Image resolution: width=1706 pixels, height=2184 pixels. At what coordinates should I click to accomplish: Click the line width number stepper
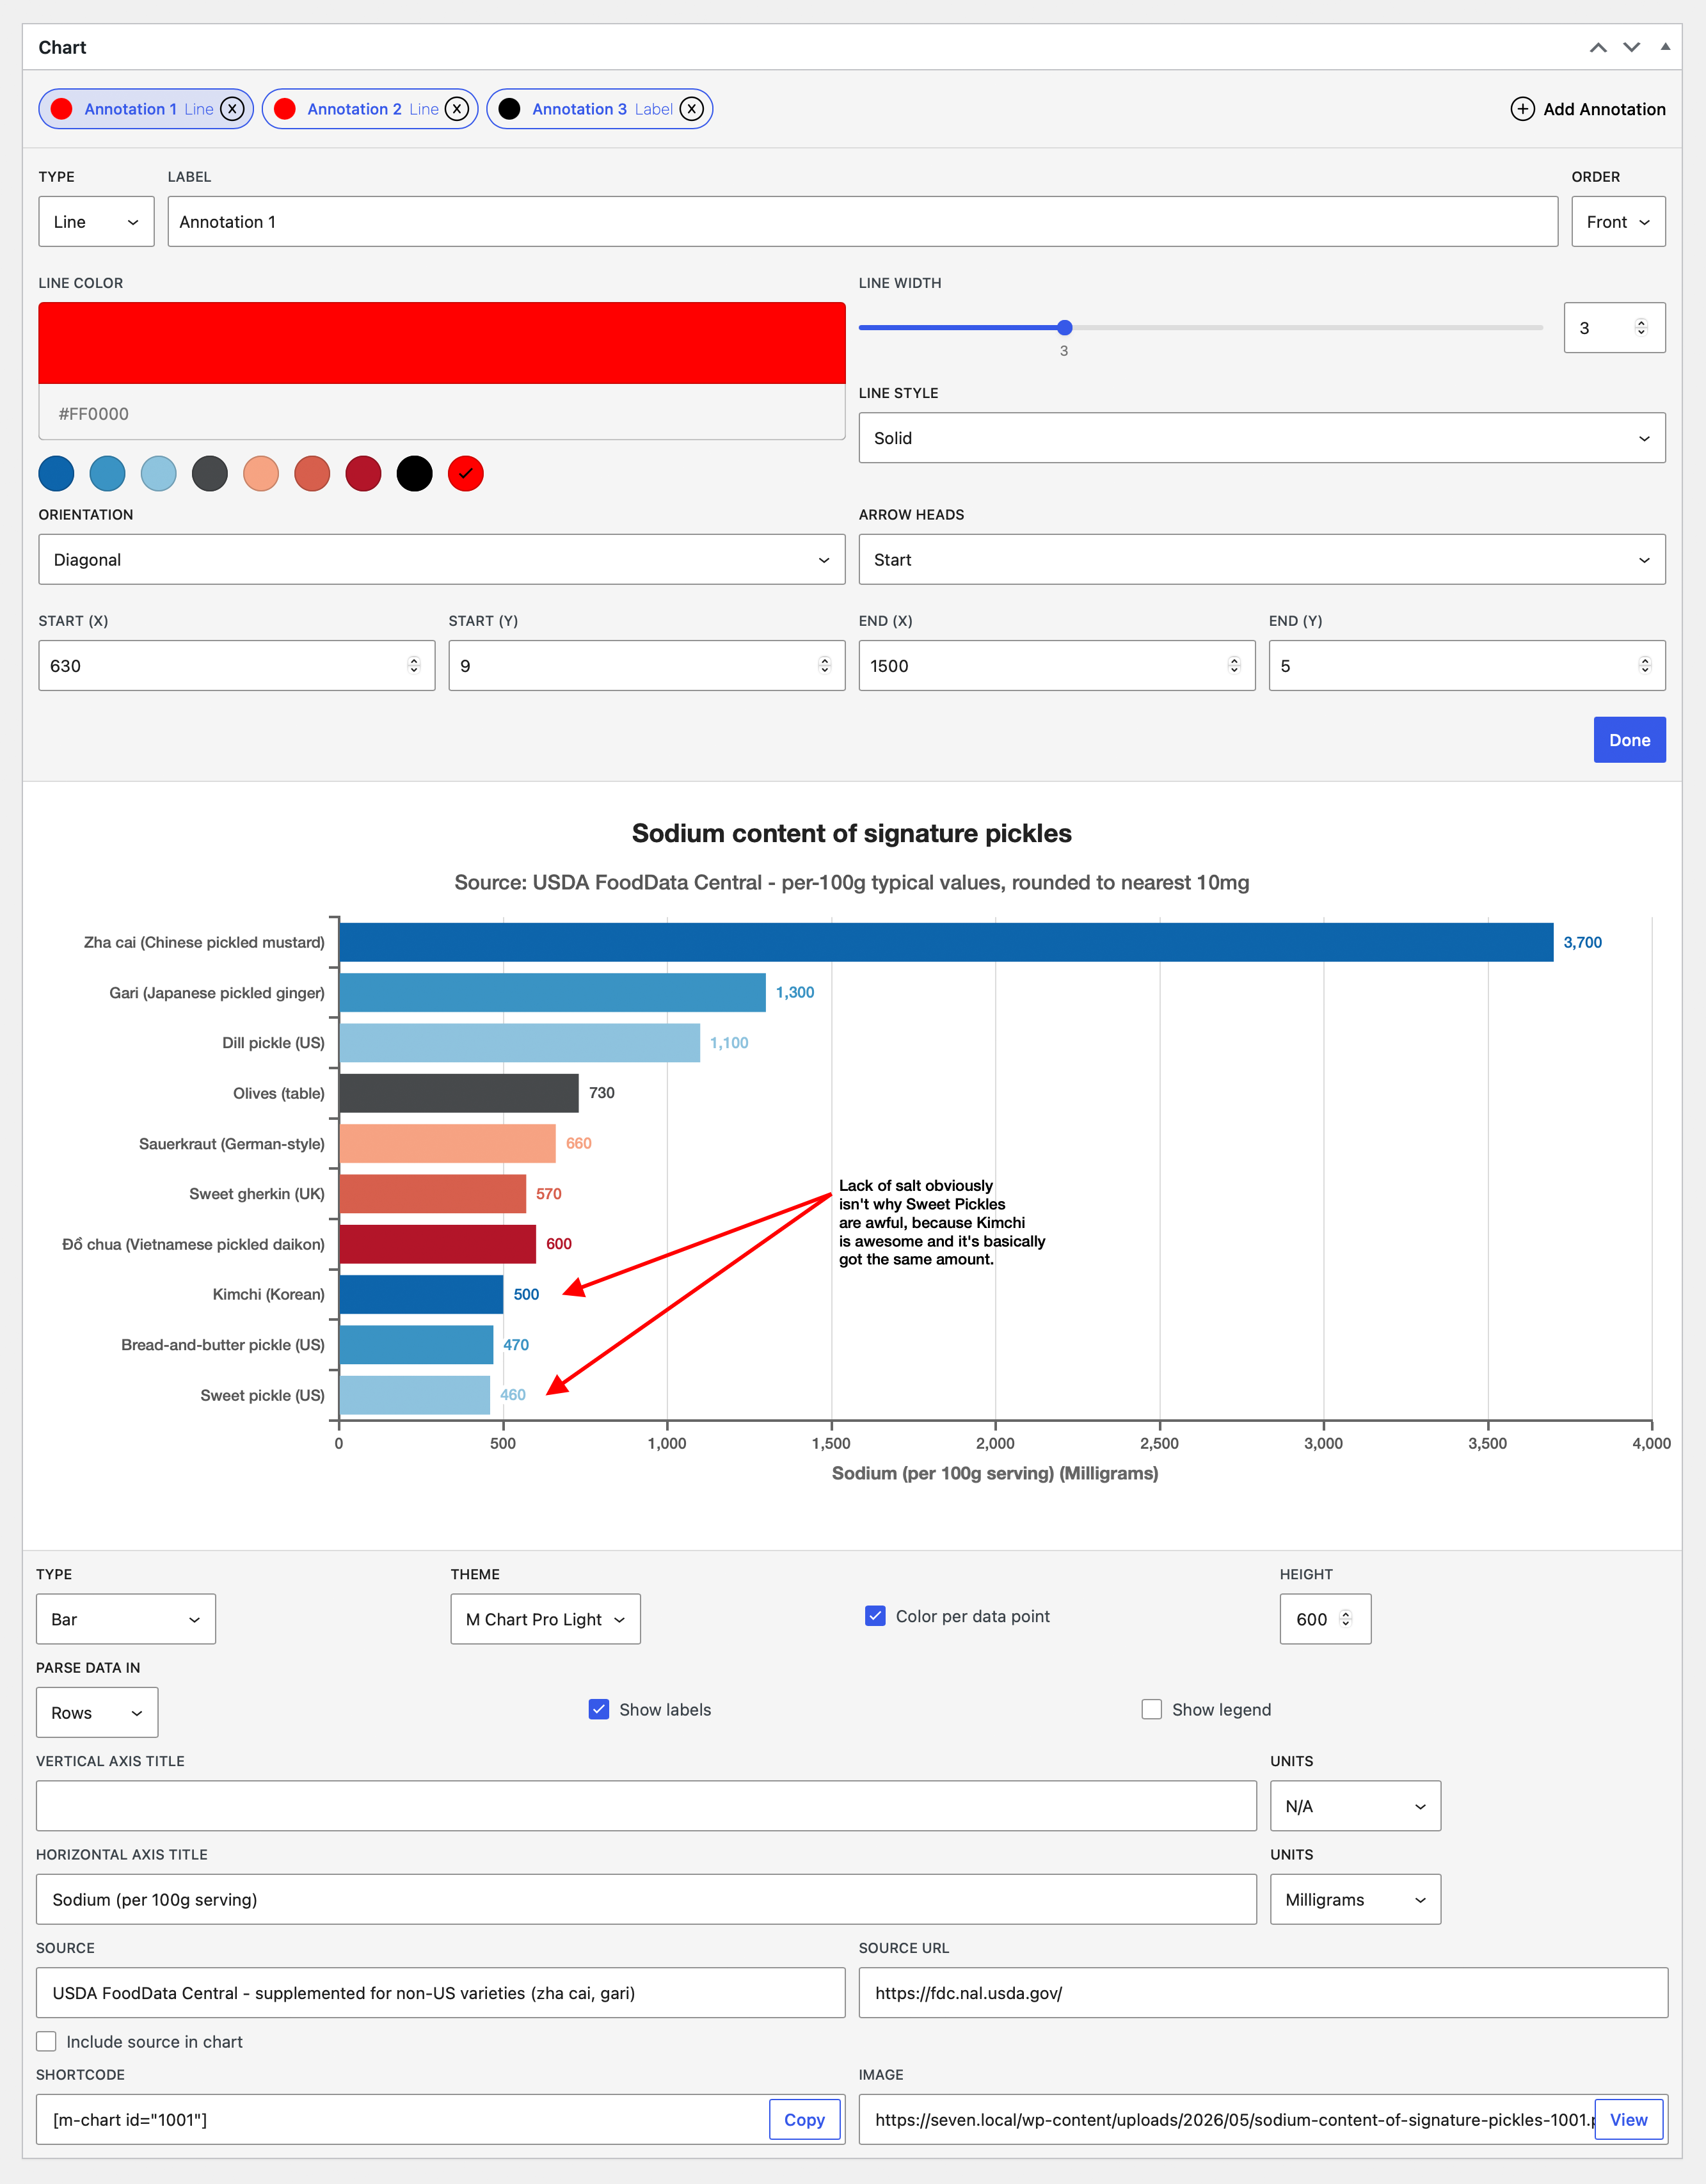tap(1641, 327)
